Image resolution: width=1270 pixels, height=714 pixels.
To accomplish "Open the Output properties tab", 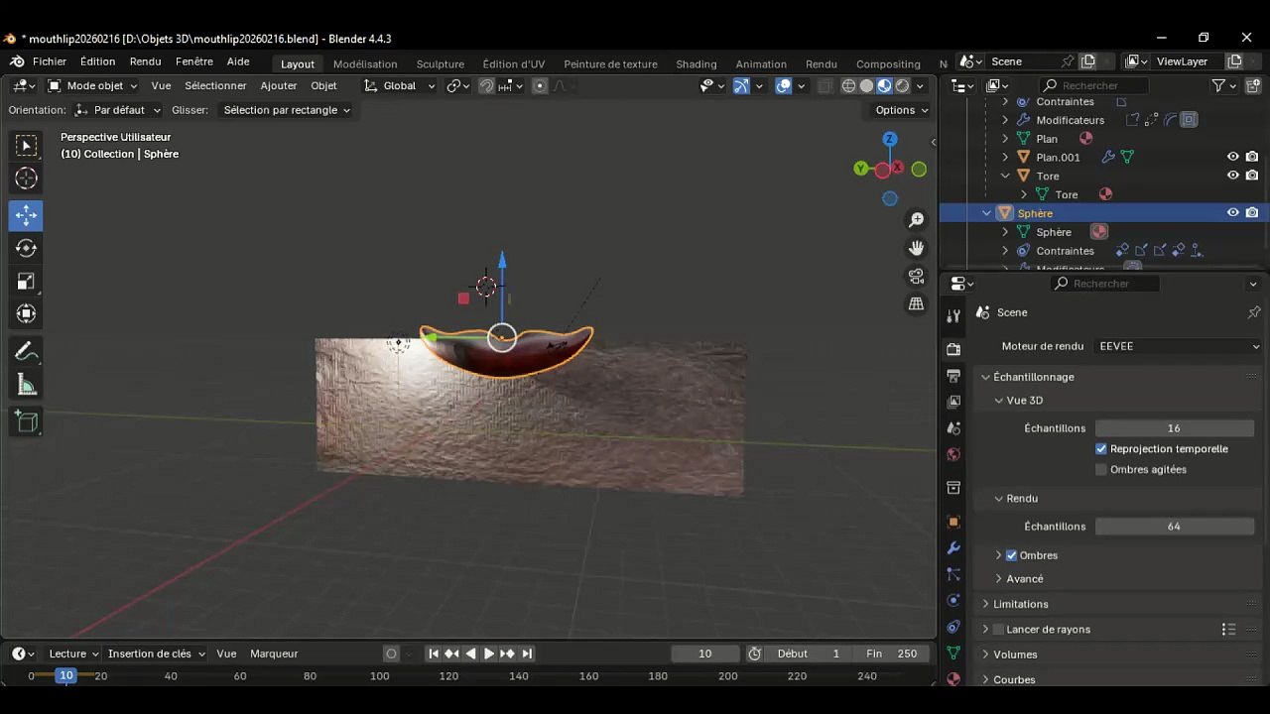I will [953, 376].
